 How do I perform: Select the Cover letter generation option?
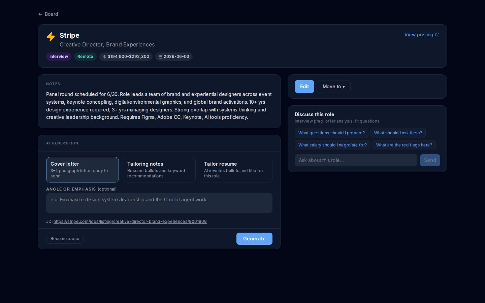pyautogui.click(x=83, y=170)
